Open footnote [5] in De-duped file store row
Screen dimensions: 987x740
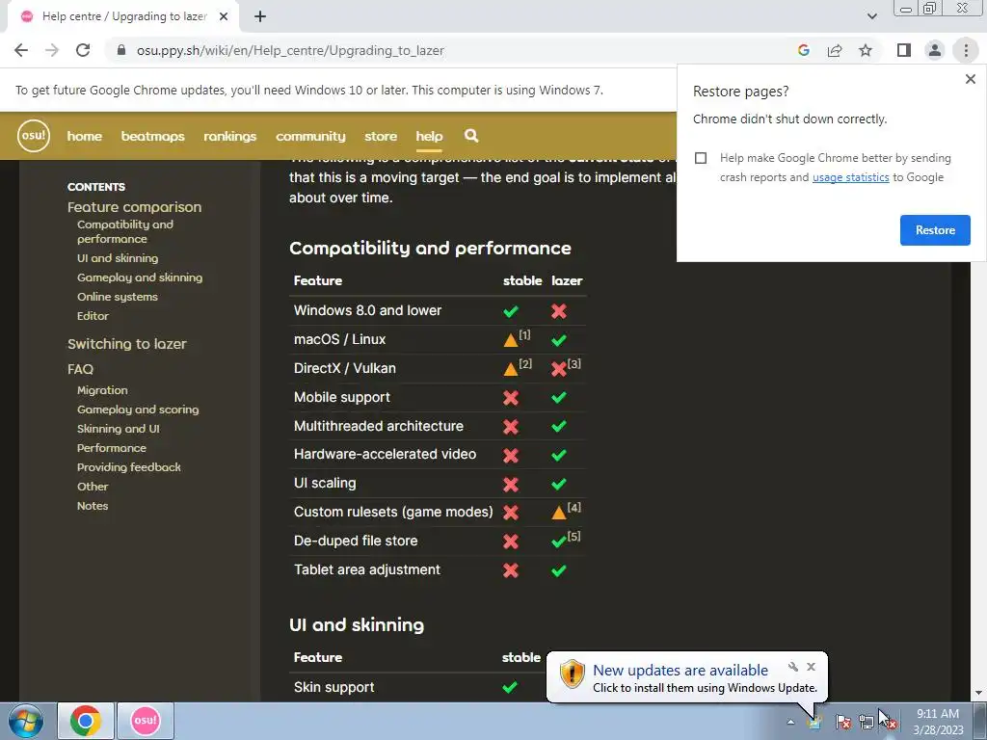[x=574, y=536]
